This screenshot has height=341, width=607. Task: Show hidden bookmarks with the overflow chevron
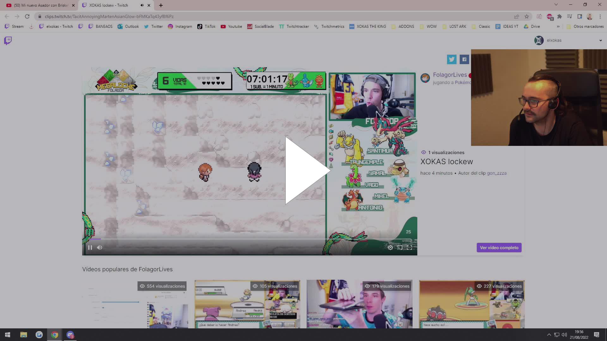tap(558, 27)
